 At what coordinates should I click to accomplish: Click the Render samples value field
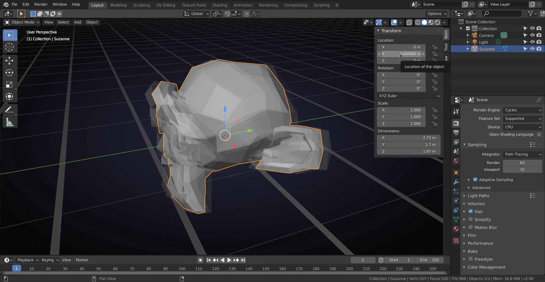(522, 163)
